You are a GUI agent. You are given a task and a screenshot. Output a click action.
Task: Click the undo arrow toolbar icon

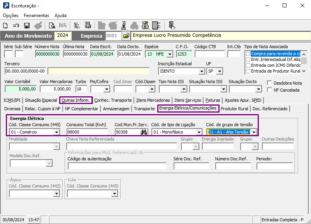16,26
